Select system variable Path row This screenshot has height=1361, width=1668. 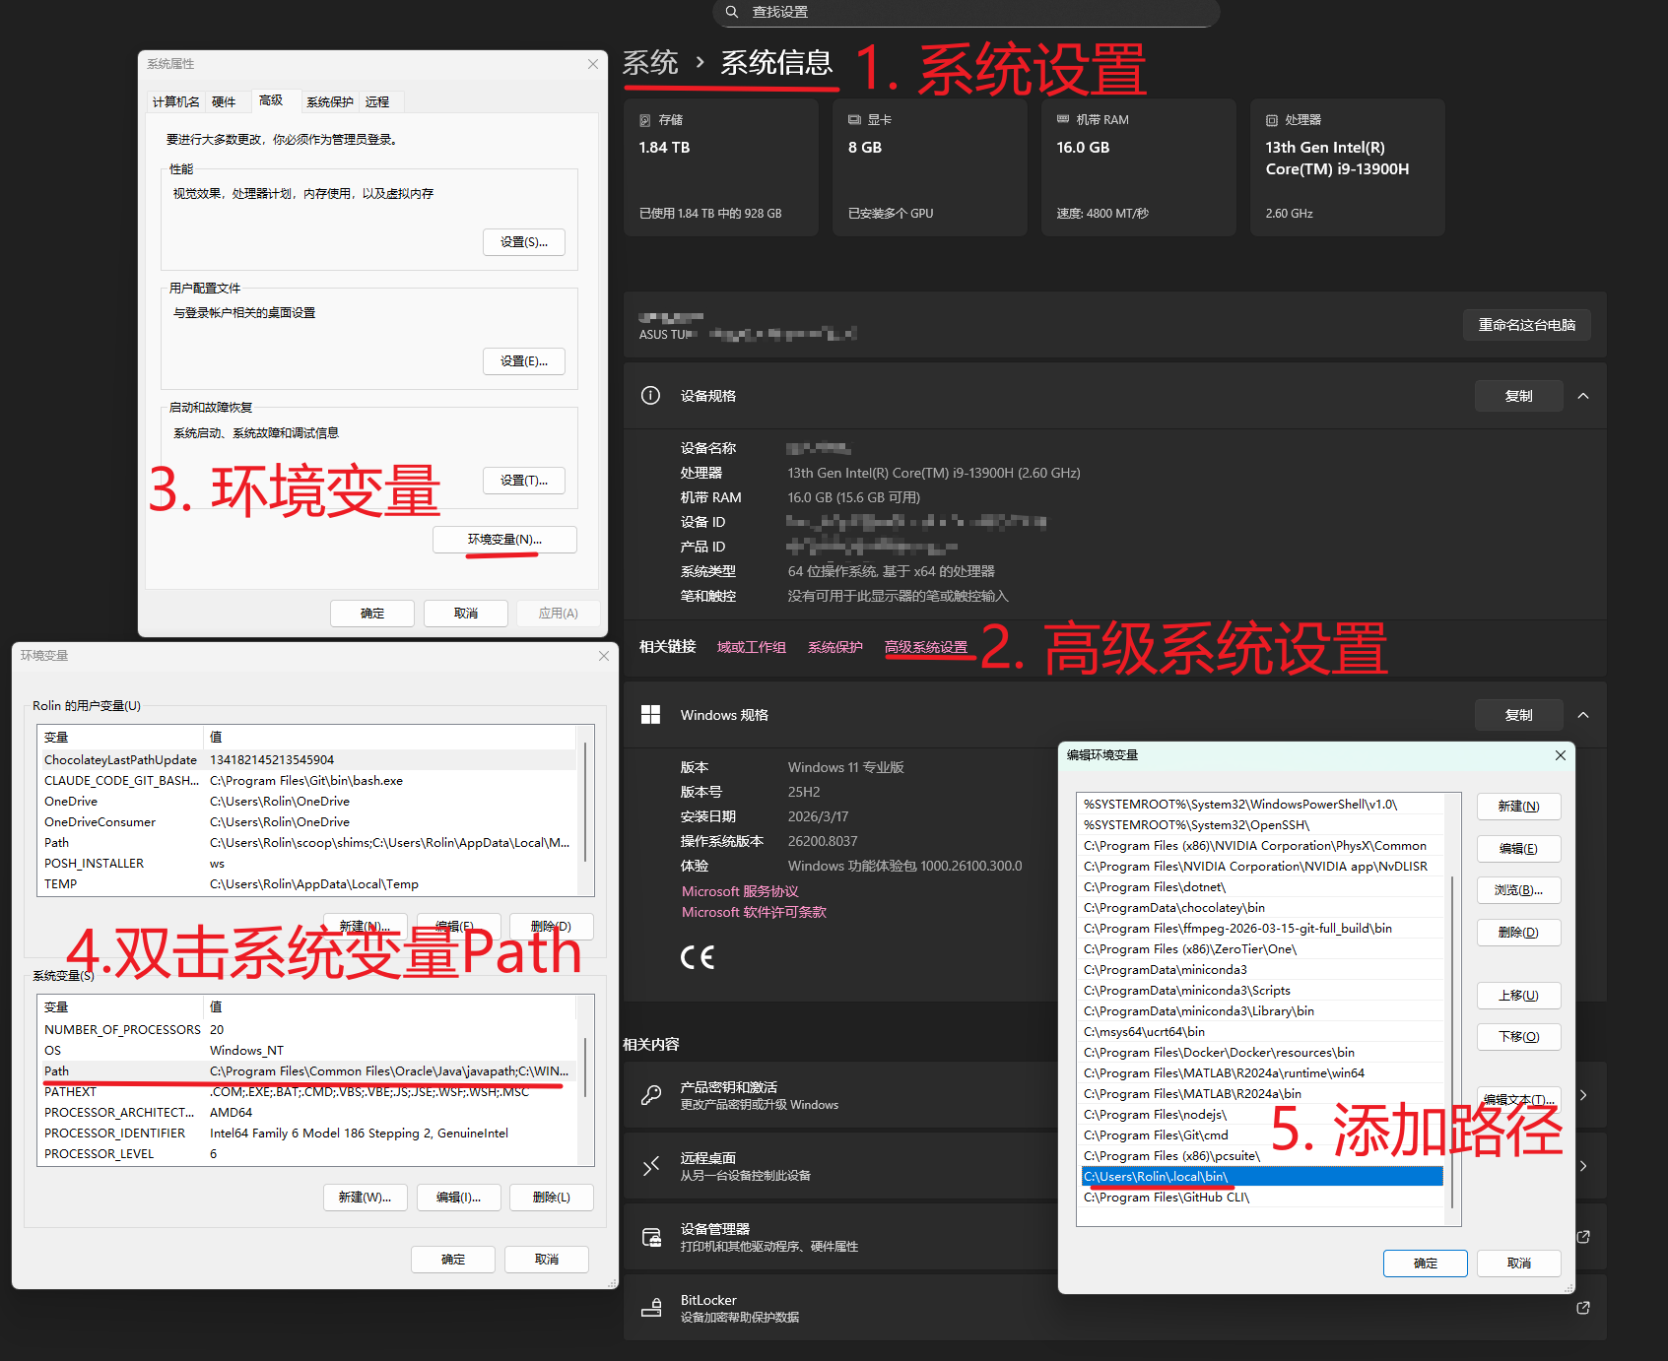pos(307,1071)
